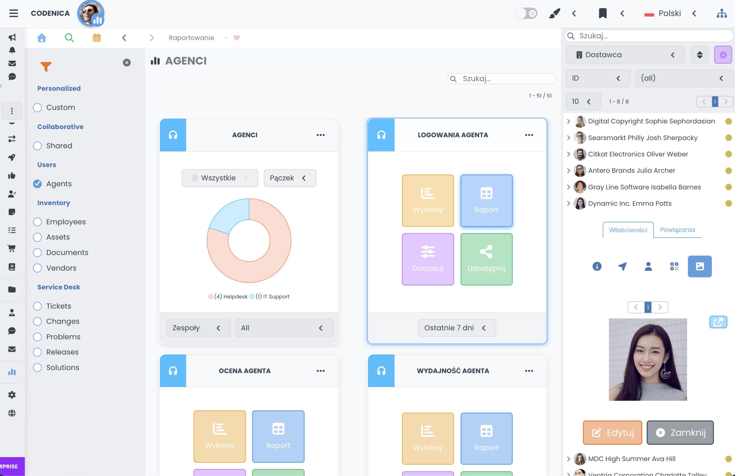Switch to the Powiązania tab
735x476 pixels.
(677, 230)
